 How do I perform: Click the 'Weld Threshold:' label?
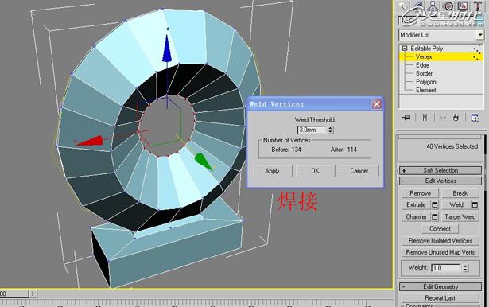click(315, 120)
